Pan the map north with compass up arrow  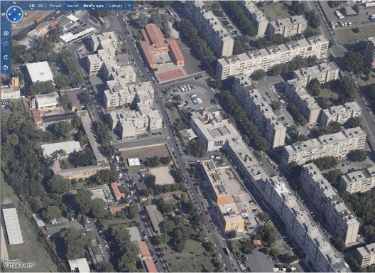click(15, 9)
